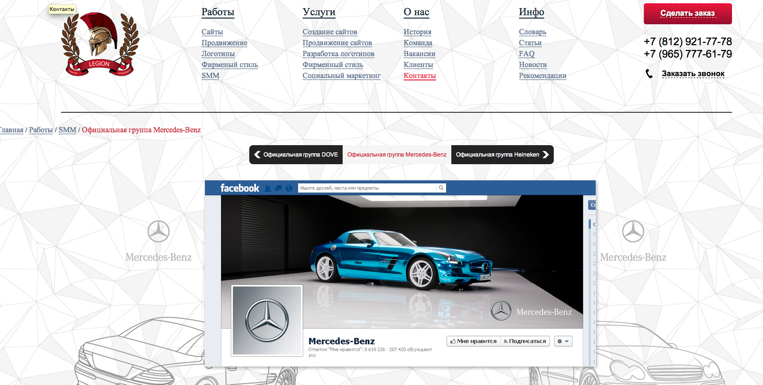Select Официальная группа Mercedes-Benz tab
The height and width of the screenshot is (385, 763).
(x=397, y=155)
